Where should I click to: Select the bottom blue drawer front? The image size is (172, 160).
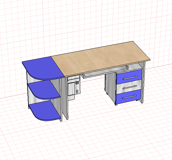128,97
